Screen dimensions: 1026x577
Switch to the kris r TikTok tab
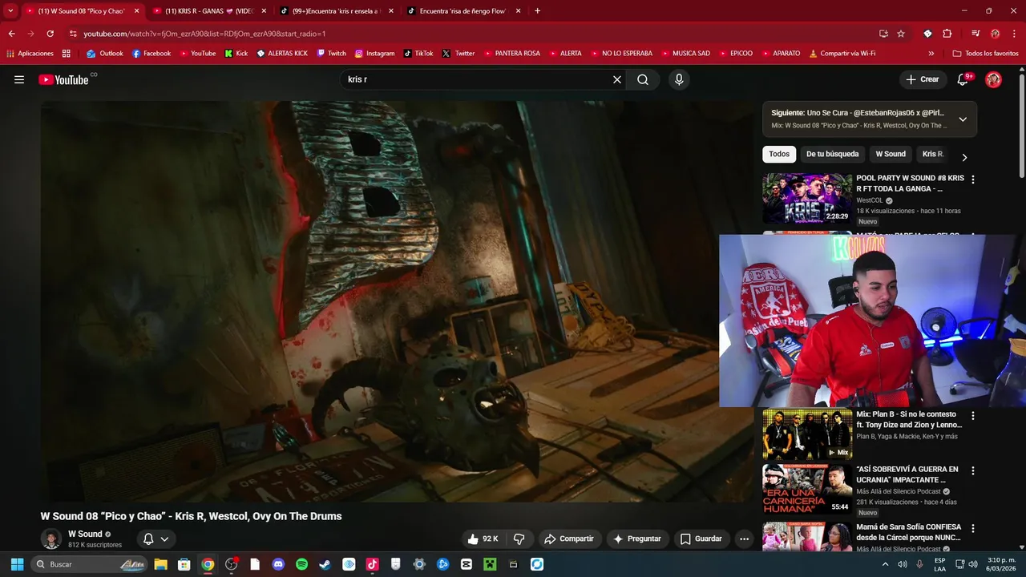[335, 11]
